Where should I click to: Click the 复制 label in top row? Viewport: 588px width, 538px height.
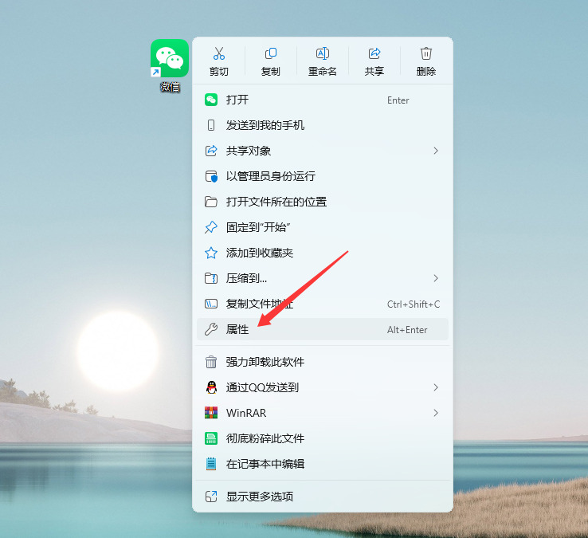pos(271,71)
